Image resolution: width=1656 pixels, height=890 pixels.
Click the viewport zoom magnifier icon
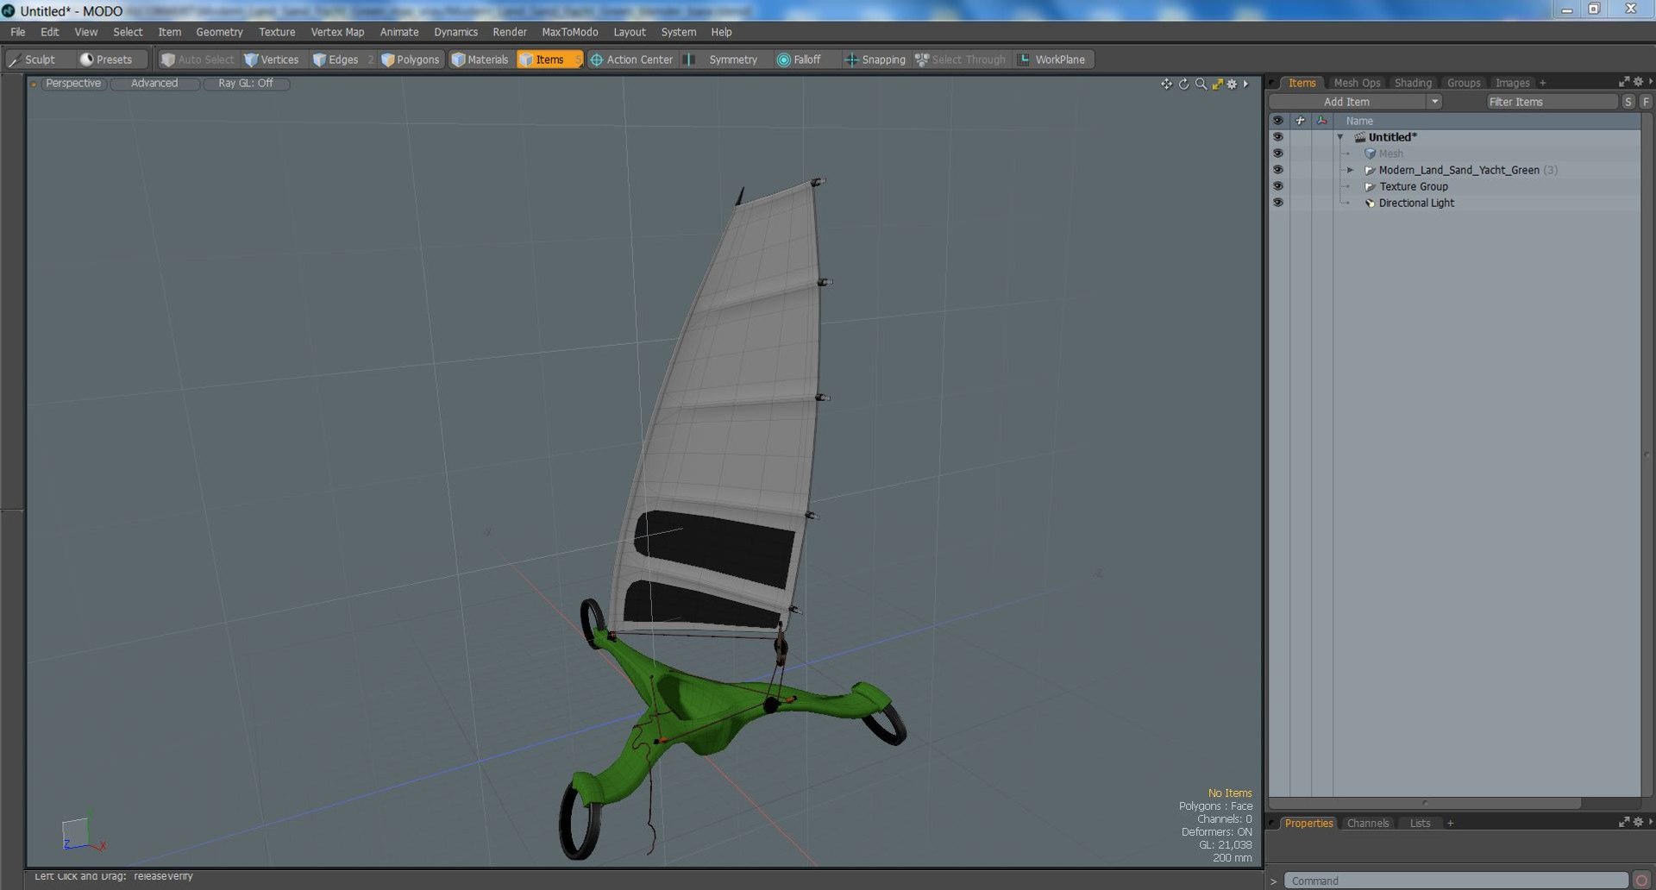(x=1201, y=84)
